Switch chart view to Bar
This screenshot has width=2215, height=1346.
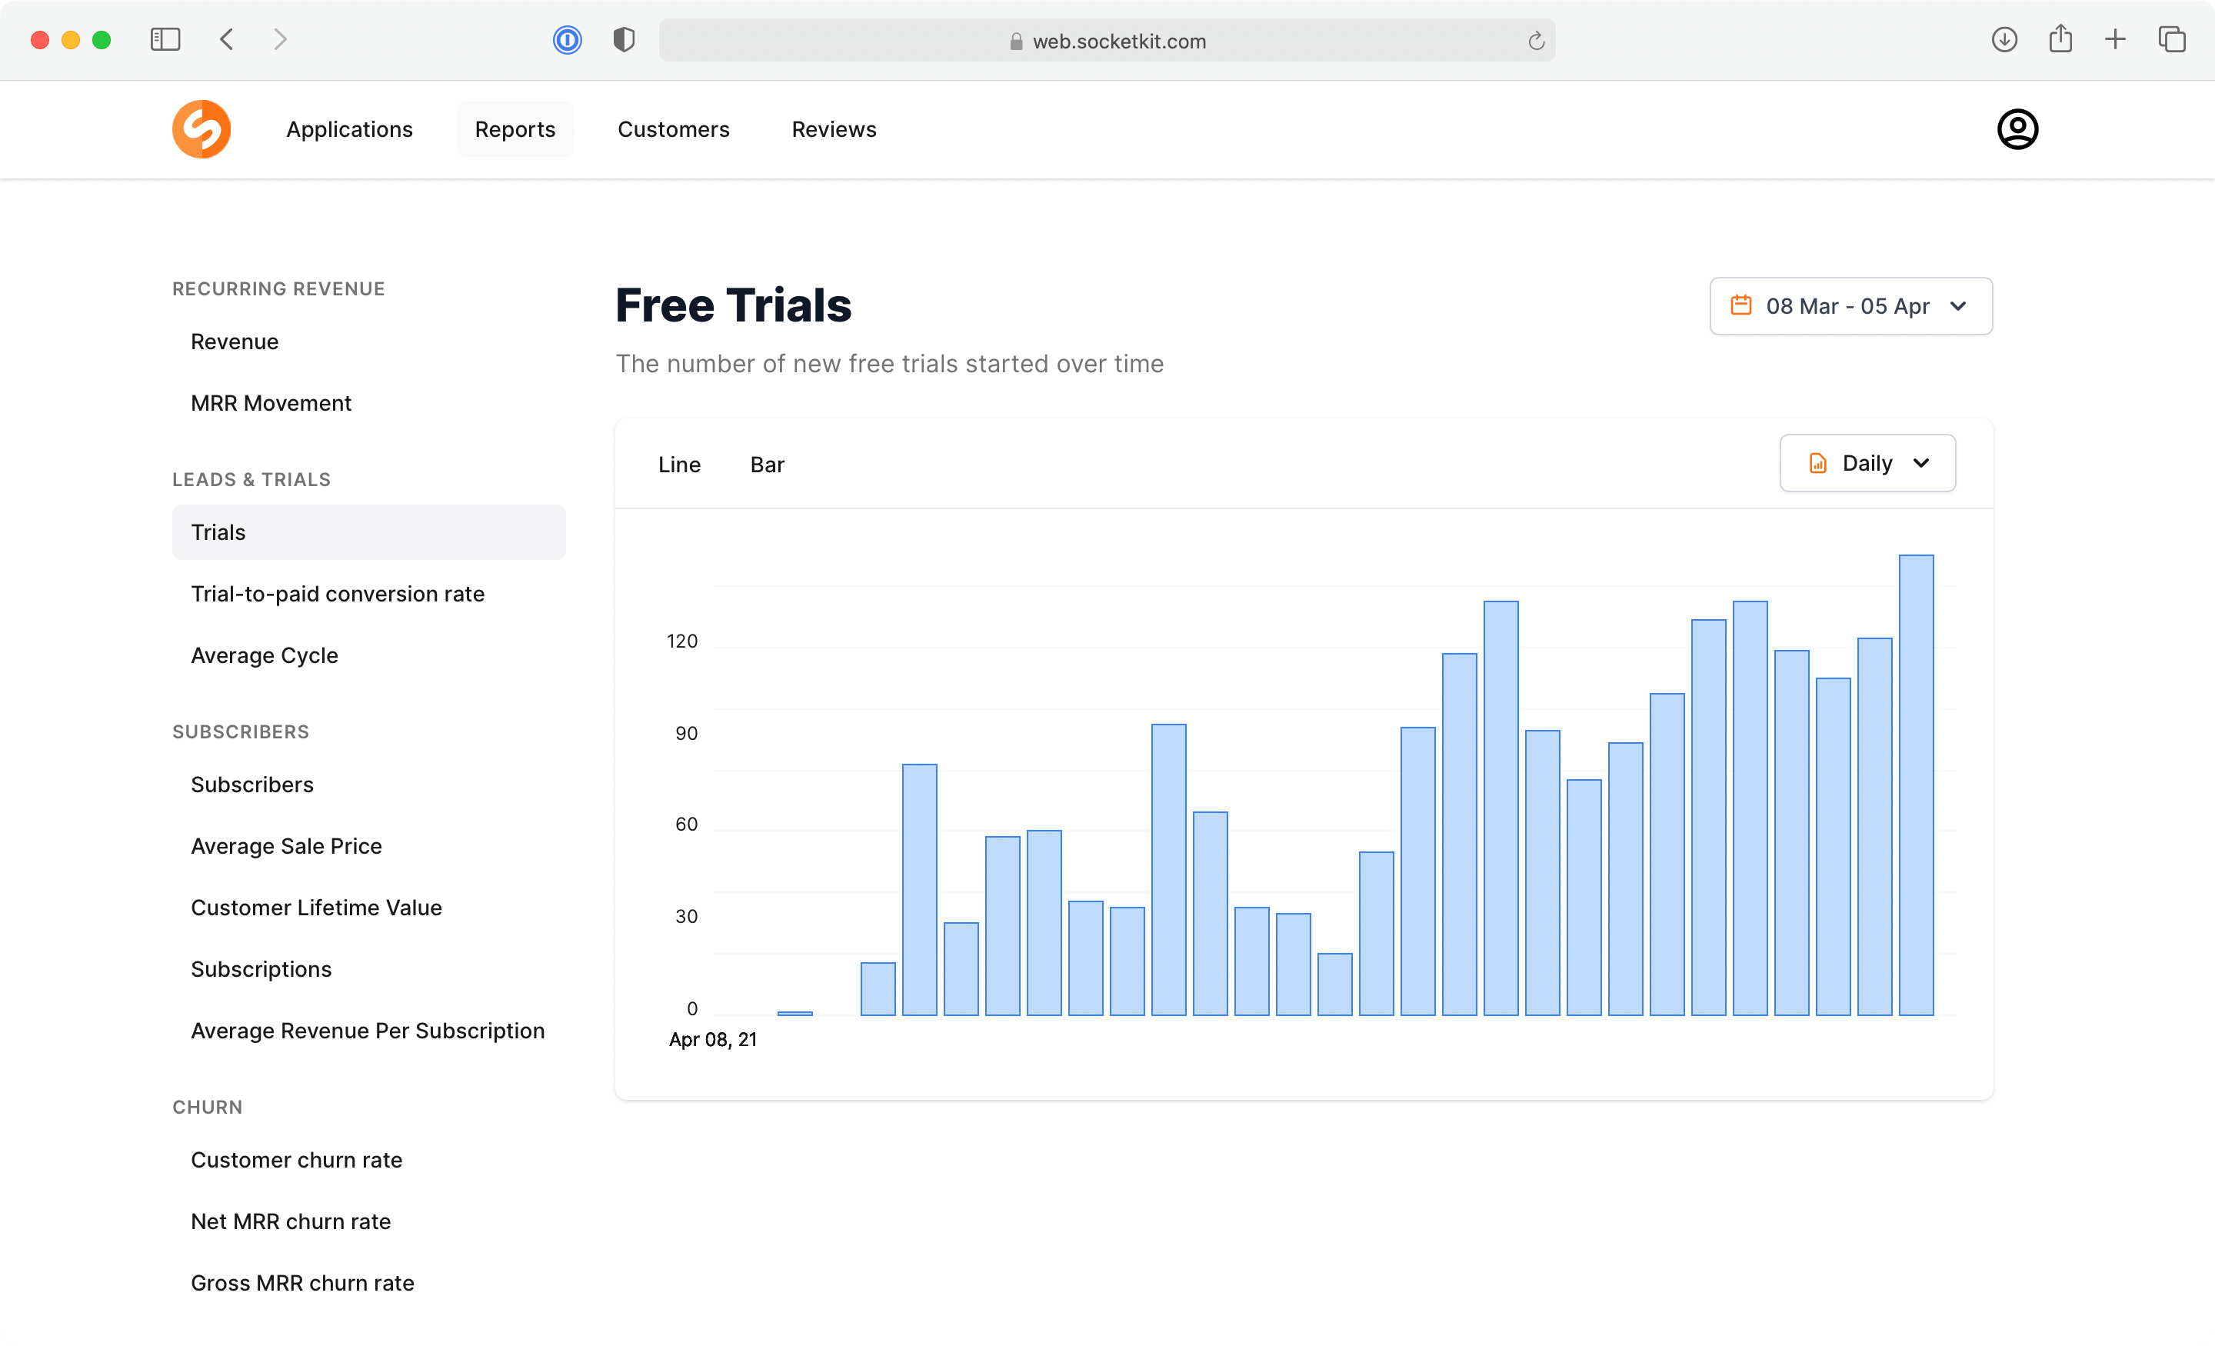point(767,464)
